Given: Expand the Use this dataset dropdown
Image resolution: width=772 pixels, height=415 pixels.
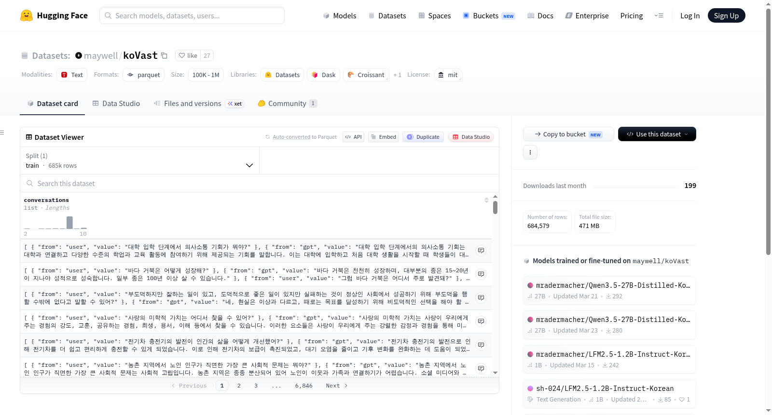Looking at the screenshot, I should click(657, 134).
